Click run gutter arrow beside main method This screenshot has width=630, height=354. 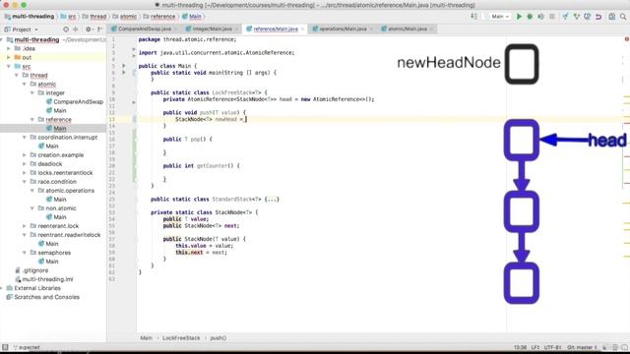[124, 73]
